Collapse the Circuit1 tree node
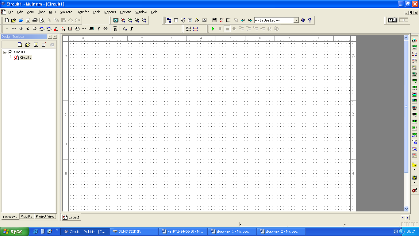Image resolution: width=419 pixels, height=236 pixels. (5, 52)
